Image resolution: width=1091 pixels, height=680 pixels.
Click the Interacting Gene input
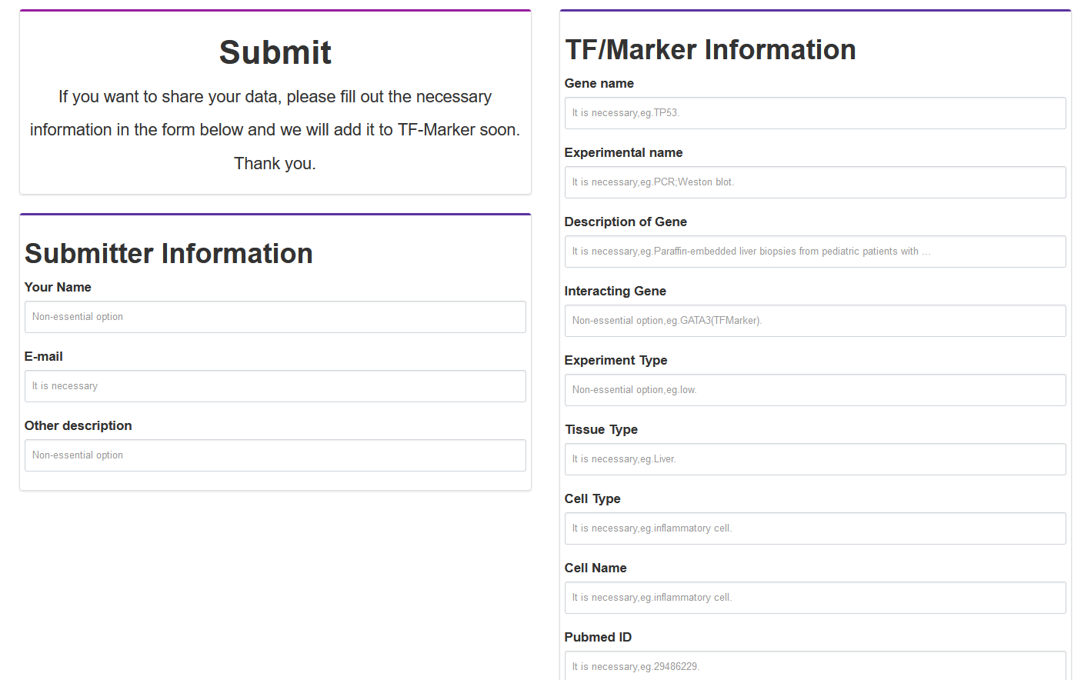tap(815, 321)
